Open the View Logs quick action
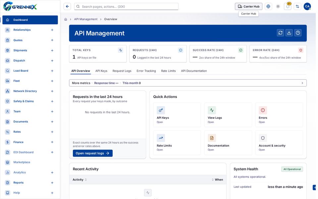The width and height of the screenshot is (318, 199). point(228,115)
